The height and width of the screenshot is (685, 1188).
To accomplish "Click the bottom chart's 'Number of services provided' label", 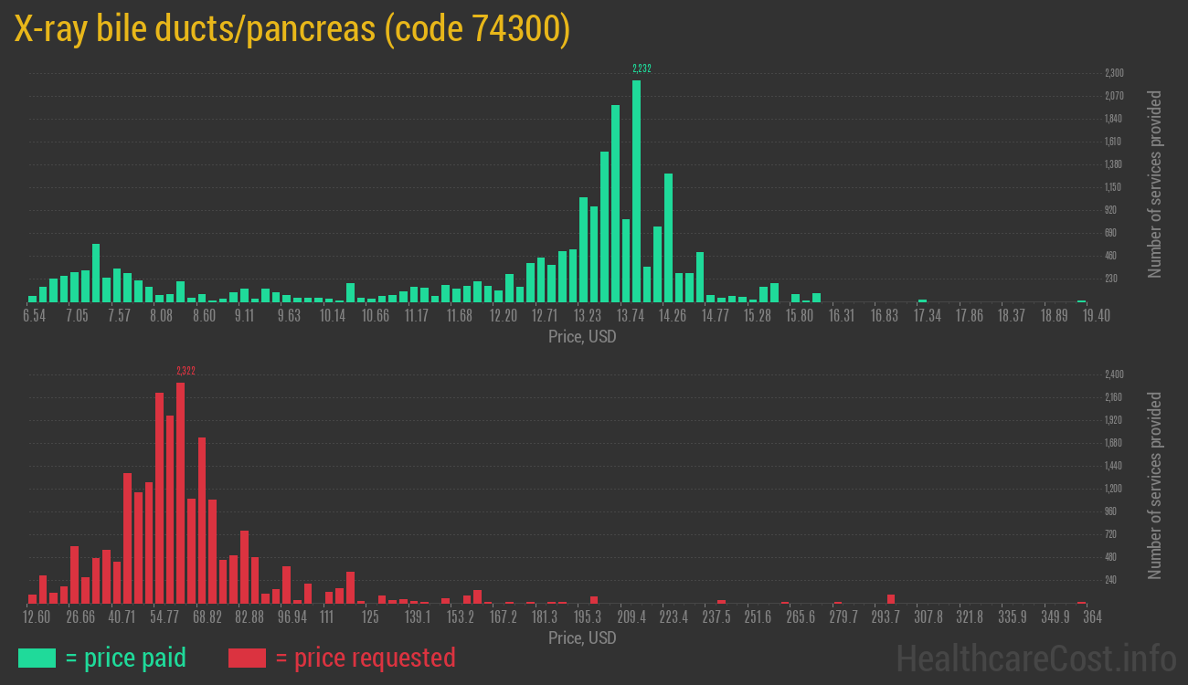I will [x=1155, y=486].
